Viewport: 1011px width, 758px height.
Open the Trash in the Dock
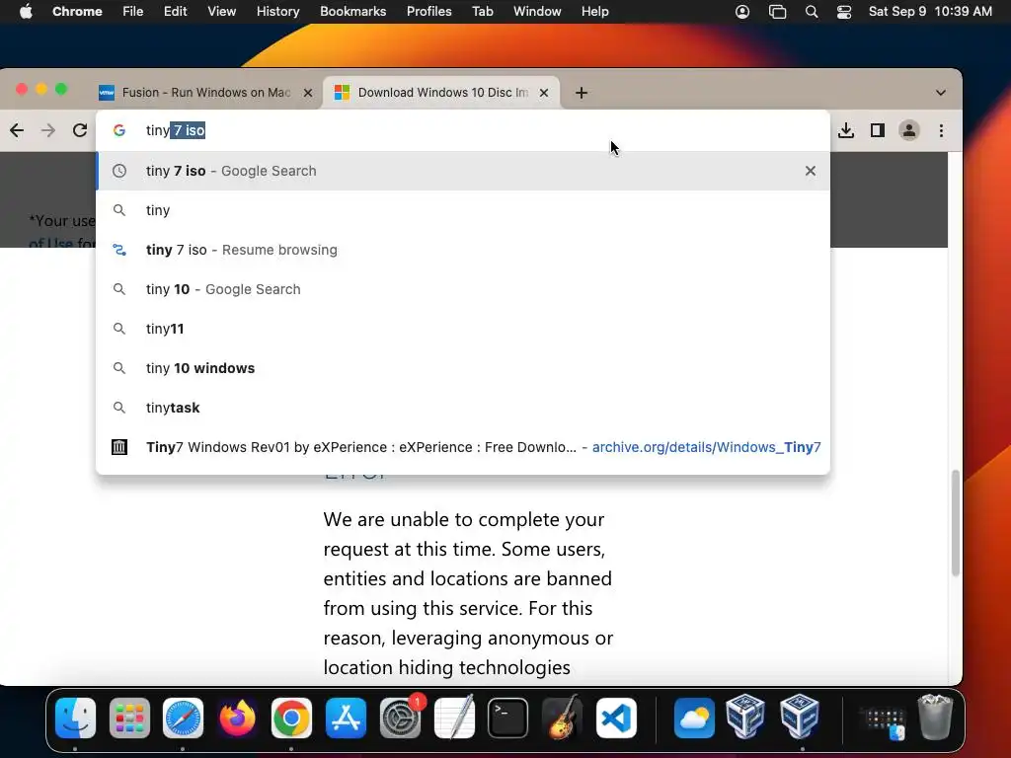click(x=935, y=717)
